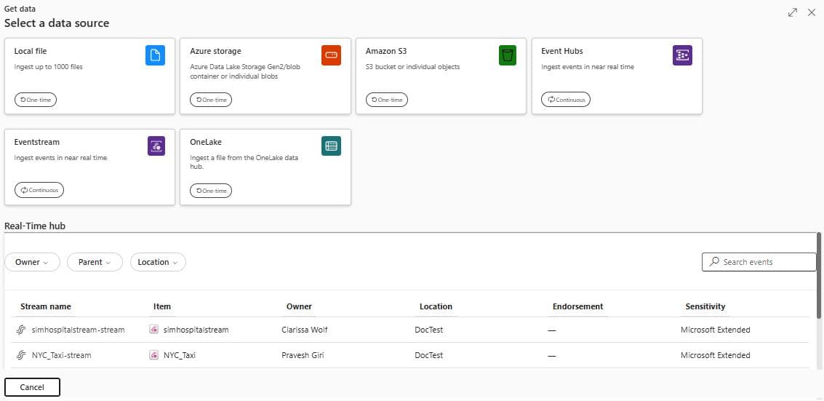This screenshot has height=401, width=824.
Task: Click stream icon beside simhospitalstream-stream
Action: [x=21, y=330]
